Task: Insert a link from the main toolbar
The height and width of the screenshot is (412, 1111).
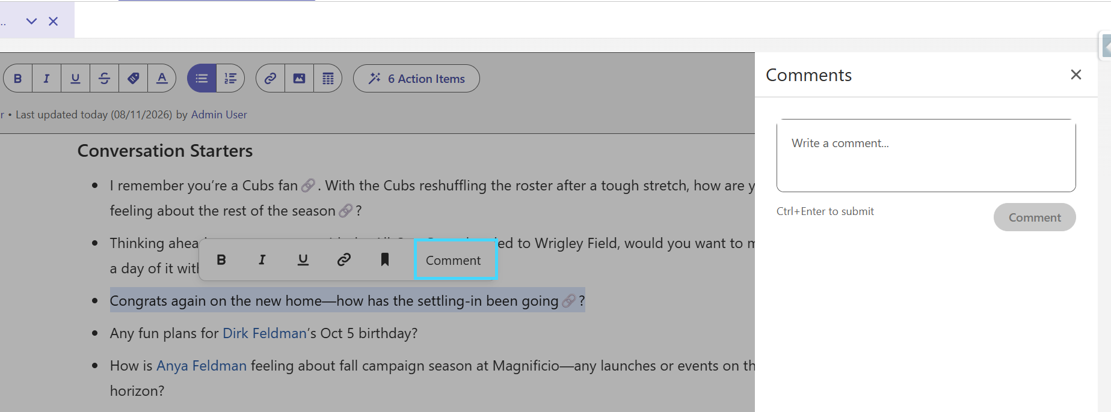Action: (270, 79)
